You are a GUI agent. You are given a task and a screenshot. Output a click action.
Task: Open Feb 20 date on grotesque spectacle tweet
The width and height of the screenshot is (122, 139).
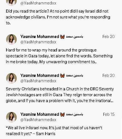pyautogui.click(x=108, y=37)
